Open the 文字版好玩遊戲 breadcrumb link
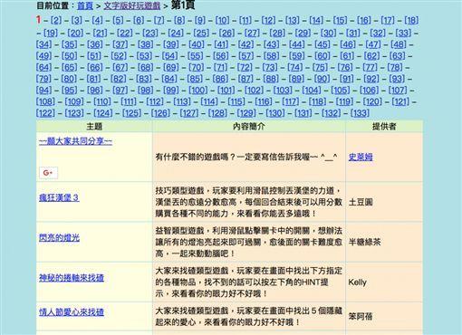462x335 pixels. tap(132, 5)
